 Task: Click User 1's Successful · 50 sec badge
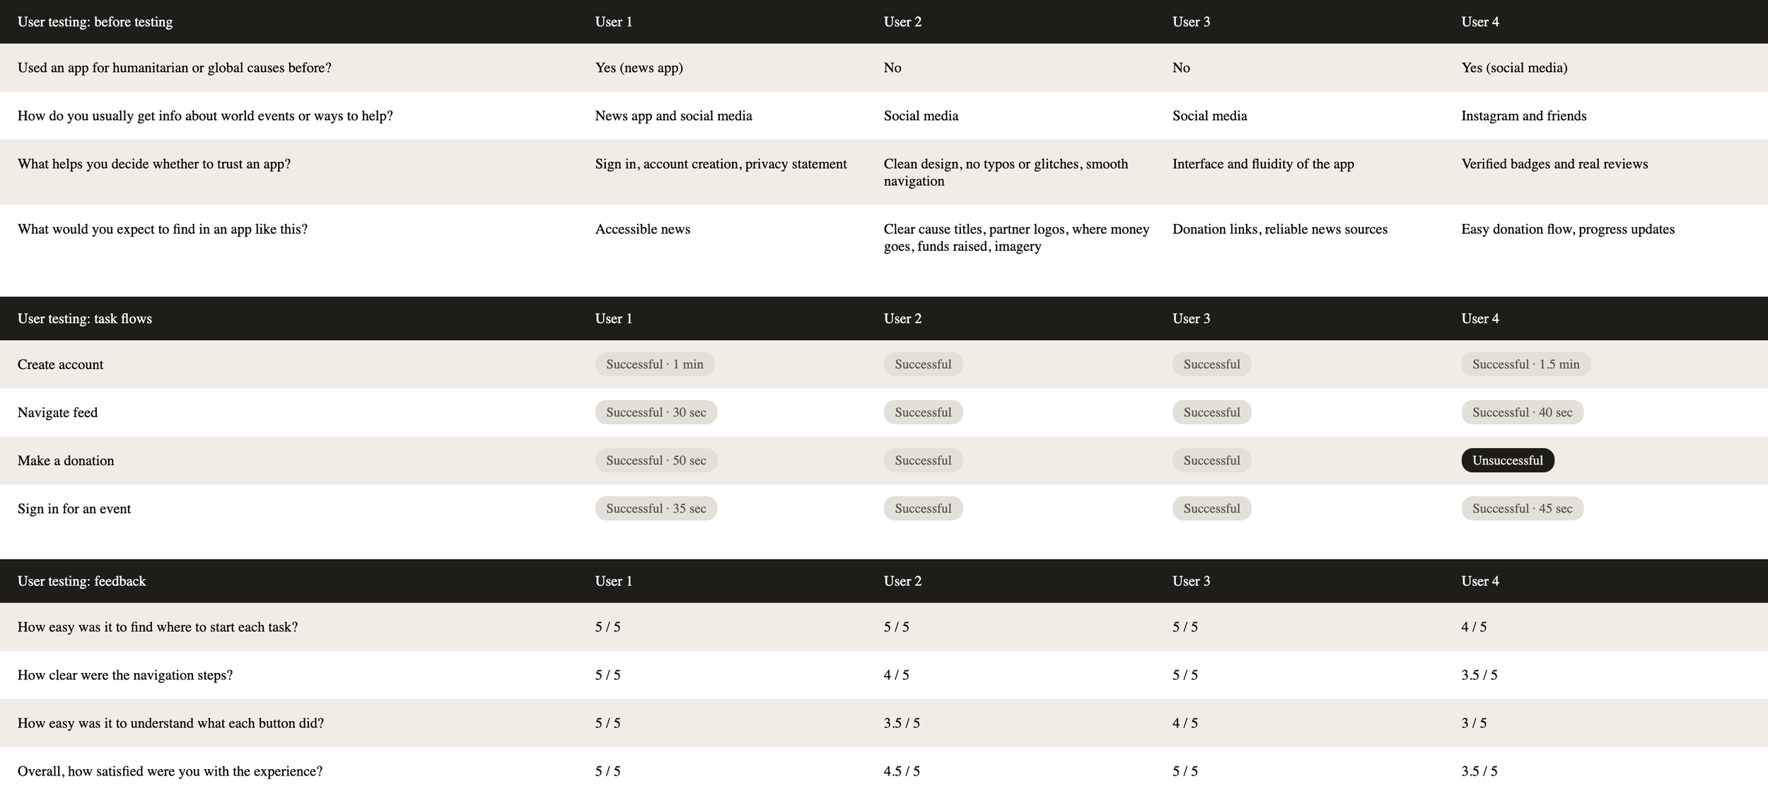[x=656, y=460]
